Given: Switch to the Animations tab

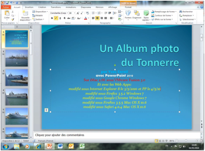Looking at the screenshot, I should pyautogui.click(x=71, y=7).
